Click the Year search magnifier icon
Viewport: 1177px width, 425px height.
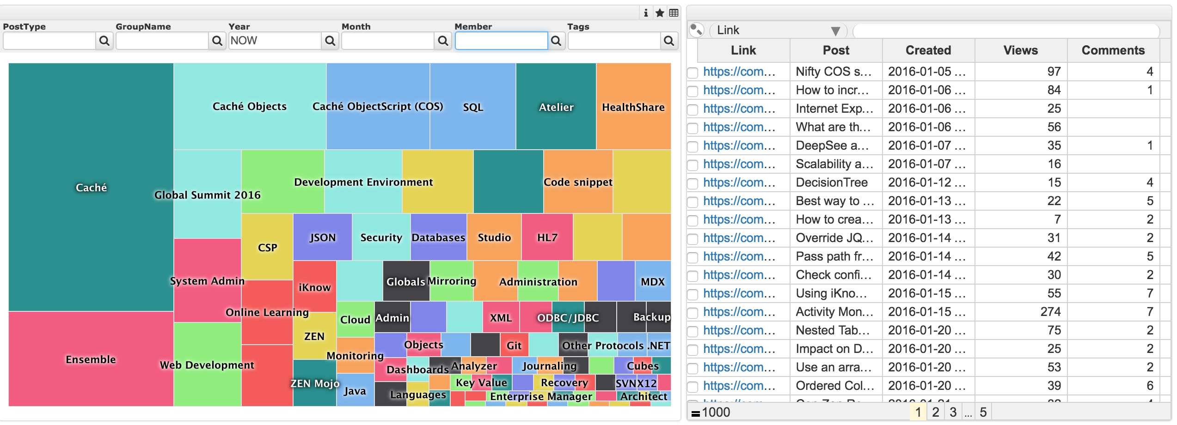tap(330, 41)
